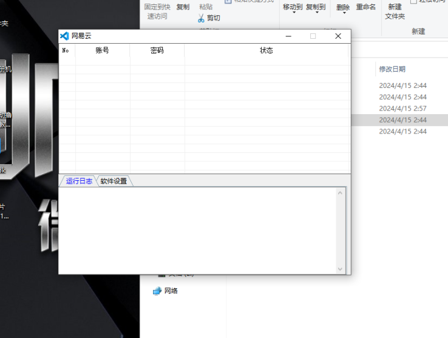Click 新建文件夹 in Explorer ribbon
Viewport: 448px width, 338px height.
395,12
